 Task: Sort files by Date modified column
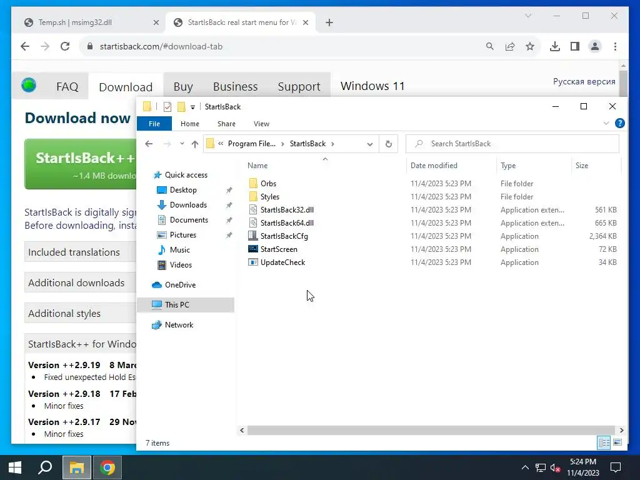pyautogui.click(x=434, y=165)
